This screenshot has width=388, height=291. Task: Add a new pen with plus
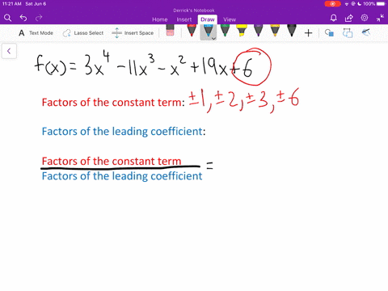click(x=308, y=33)
